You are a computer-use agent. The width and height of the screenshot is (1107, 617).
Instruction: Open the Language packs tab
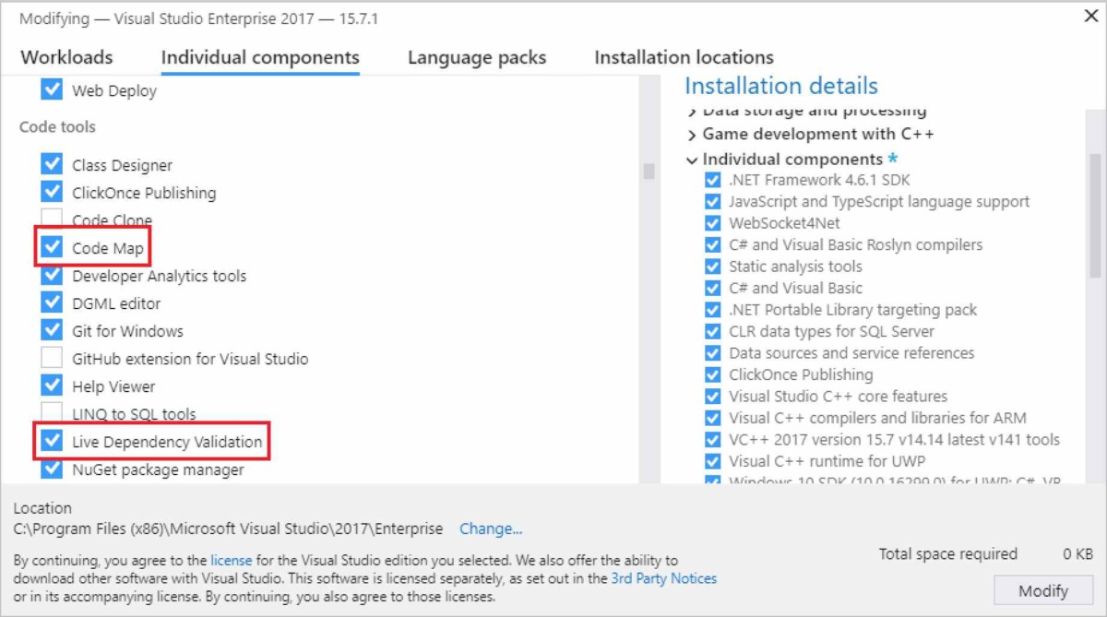(476, 57)
